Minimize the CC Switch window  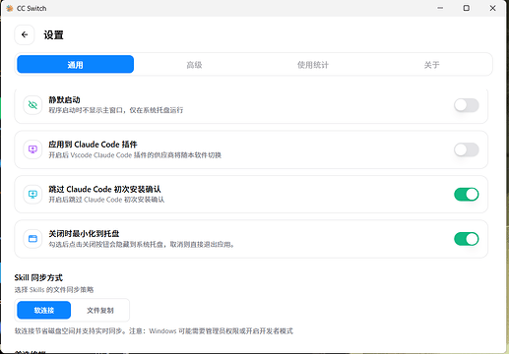(x=440, y=8)
